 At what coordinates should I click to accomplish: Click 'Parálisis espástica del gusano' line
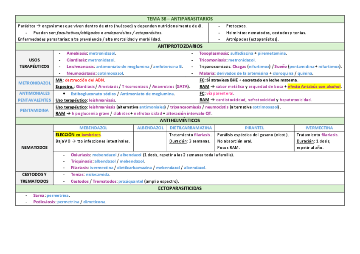pyautogui.click(x=253, y=135)
